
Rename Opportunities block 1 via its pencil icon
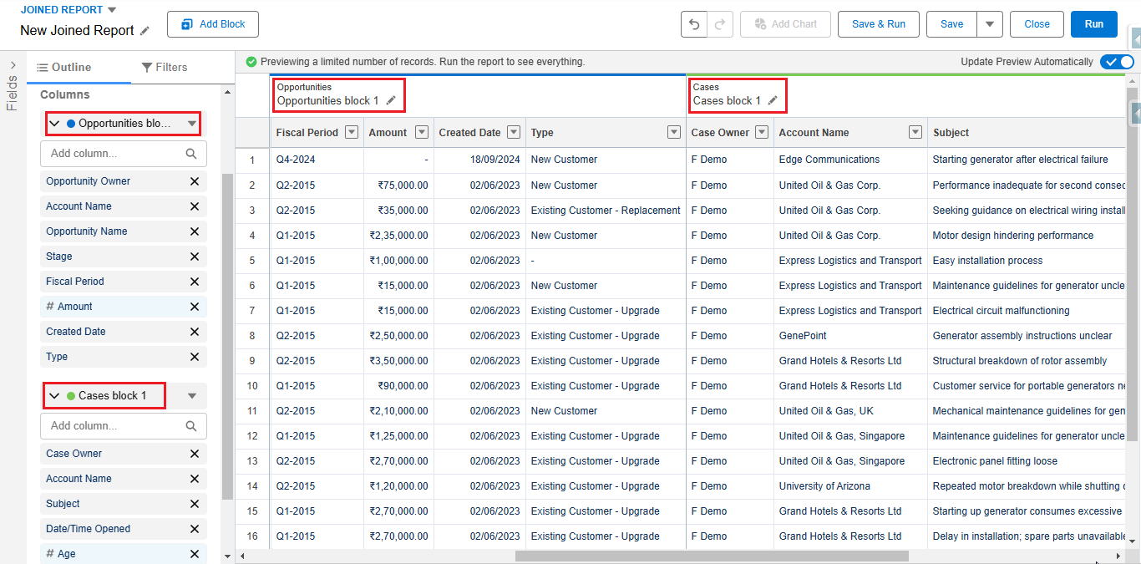(389, 100)
